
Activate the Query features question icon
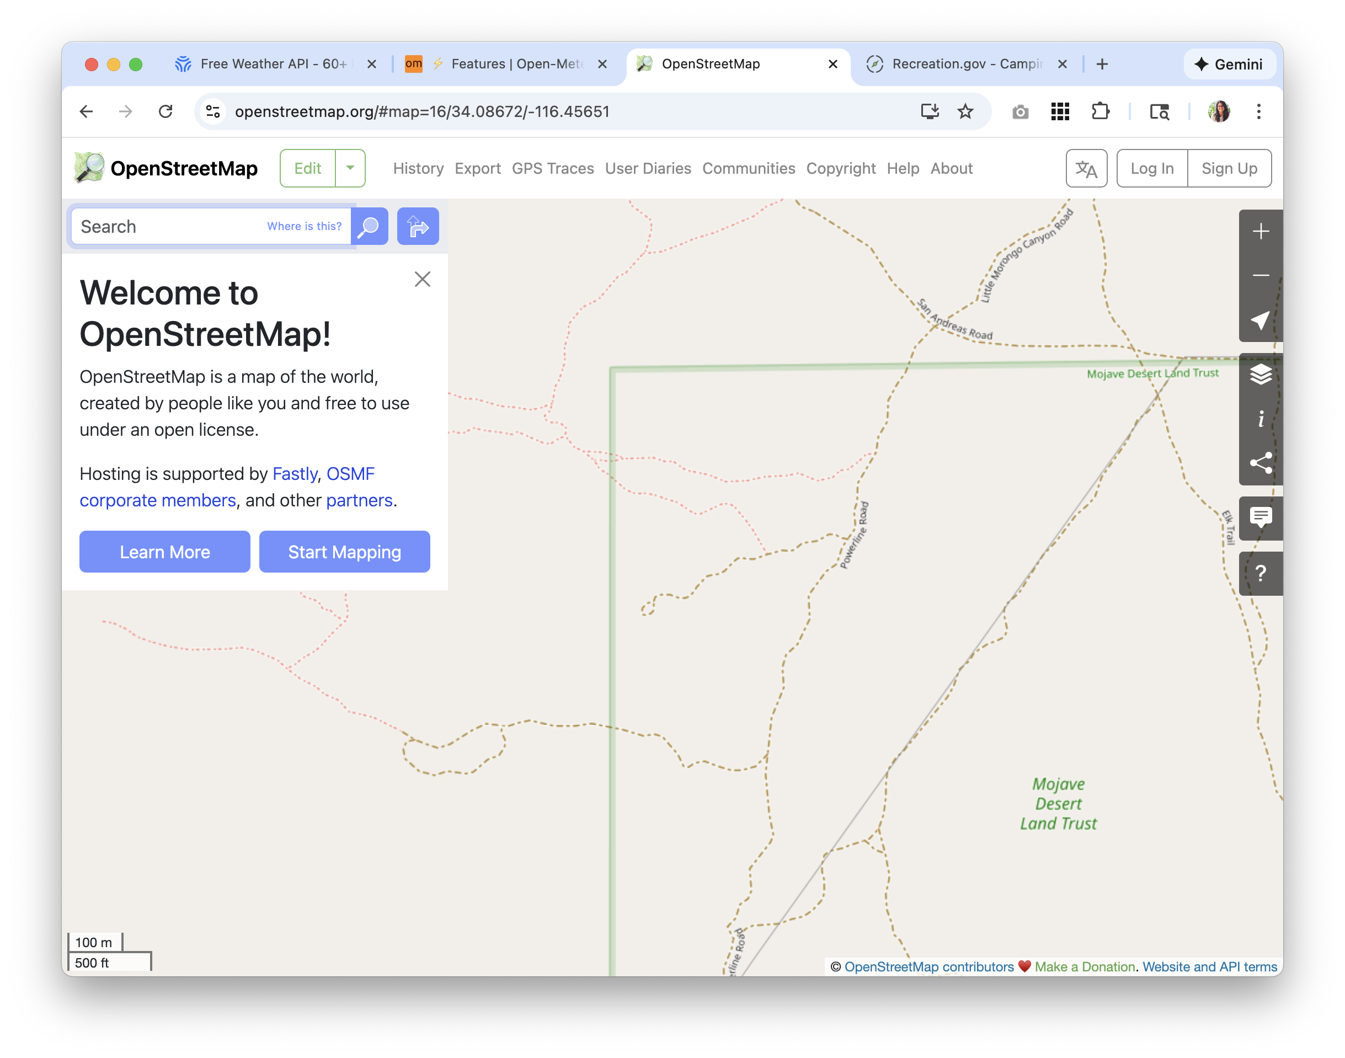(x=1260, y=573)
